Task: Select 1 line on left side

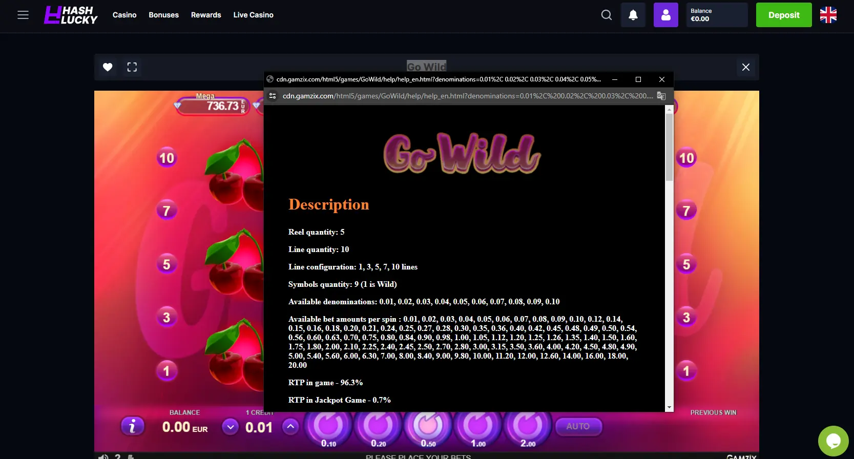Action: (x=167, y=371)
